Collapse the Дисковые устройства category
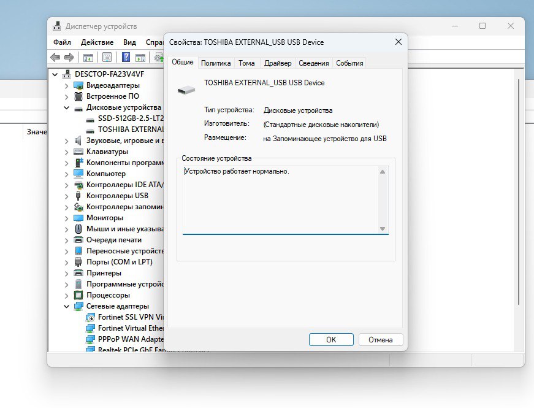Screen dimensions: 534x408 [x=67, y=107]
